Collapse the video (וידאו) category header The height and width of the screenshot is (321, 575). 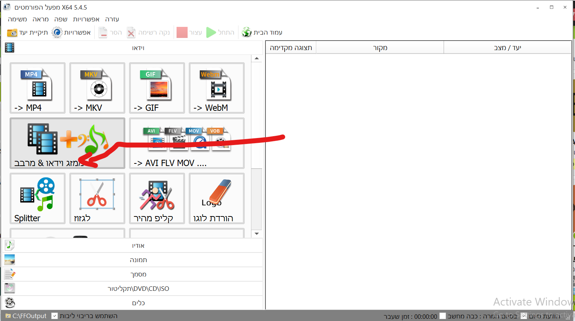133,48
